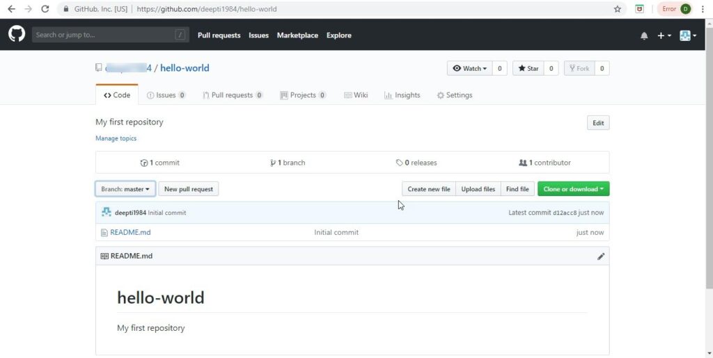Click Create new file button

point(429,189)
